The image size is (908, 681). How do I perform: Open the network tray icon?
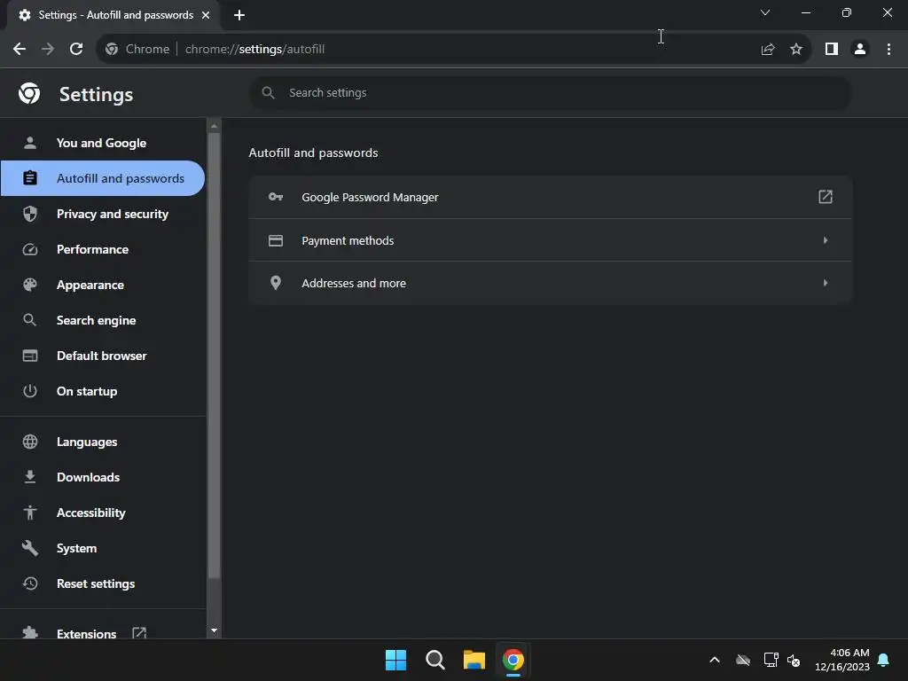point(771,660)
